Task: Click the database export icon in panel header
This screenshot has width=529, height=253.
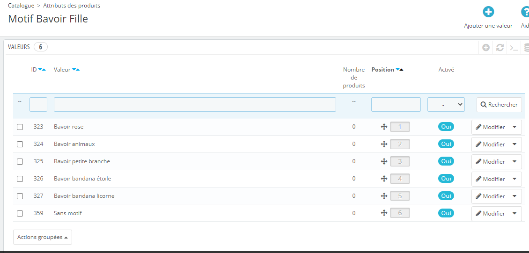Action: pyautogui.click(x=526, y=48)
